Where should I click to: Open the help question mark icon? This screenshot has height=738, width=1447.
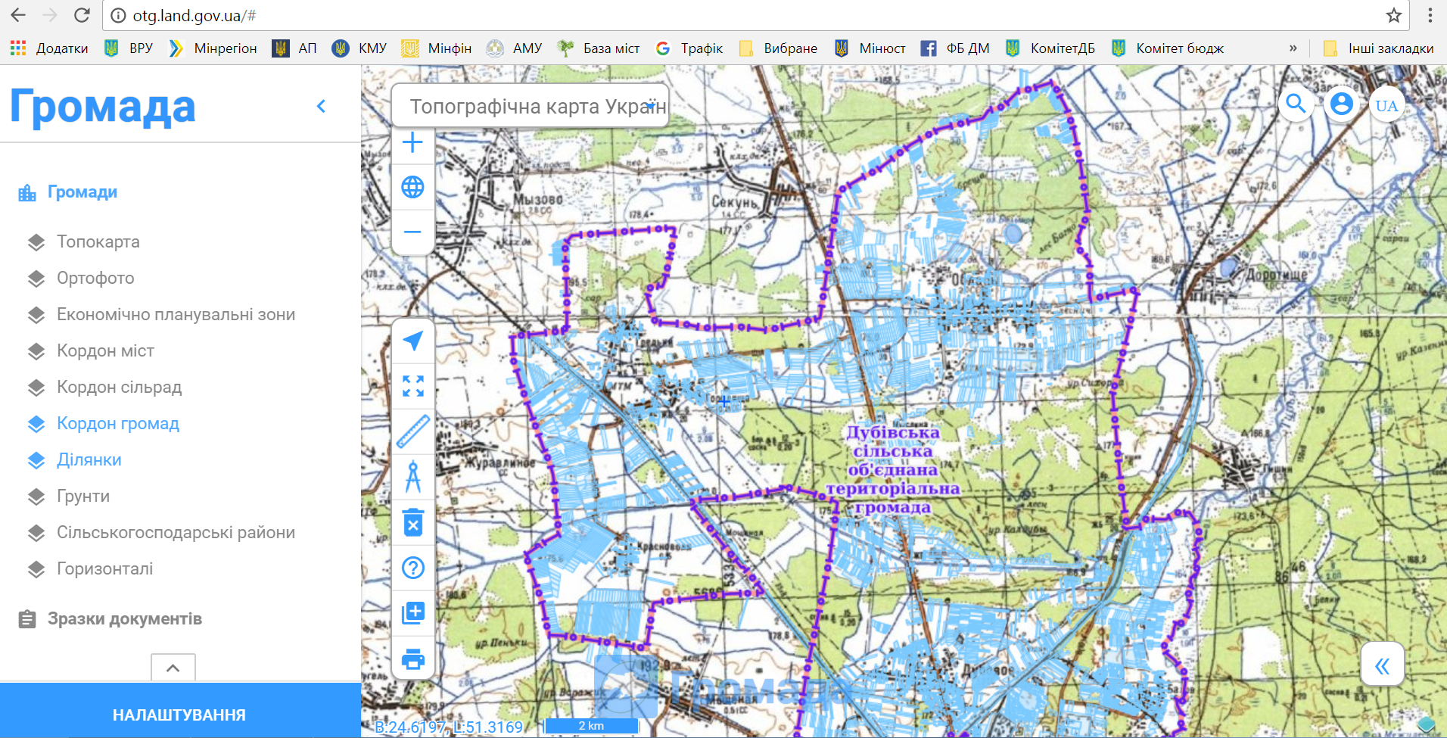(412, 568)
